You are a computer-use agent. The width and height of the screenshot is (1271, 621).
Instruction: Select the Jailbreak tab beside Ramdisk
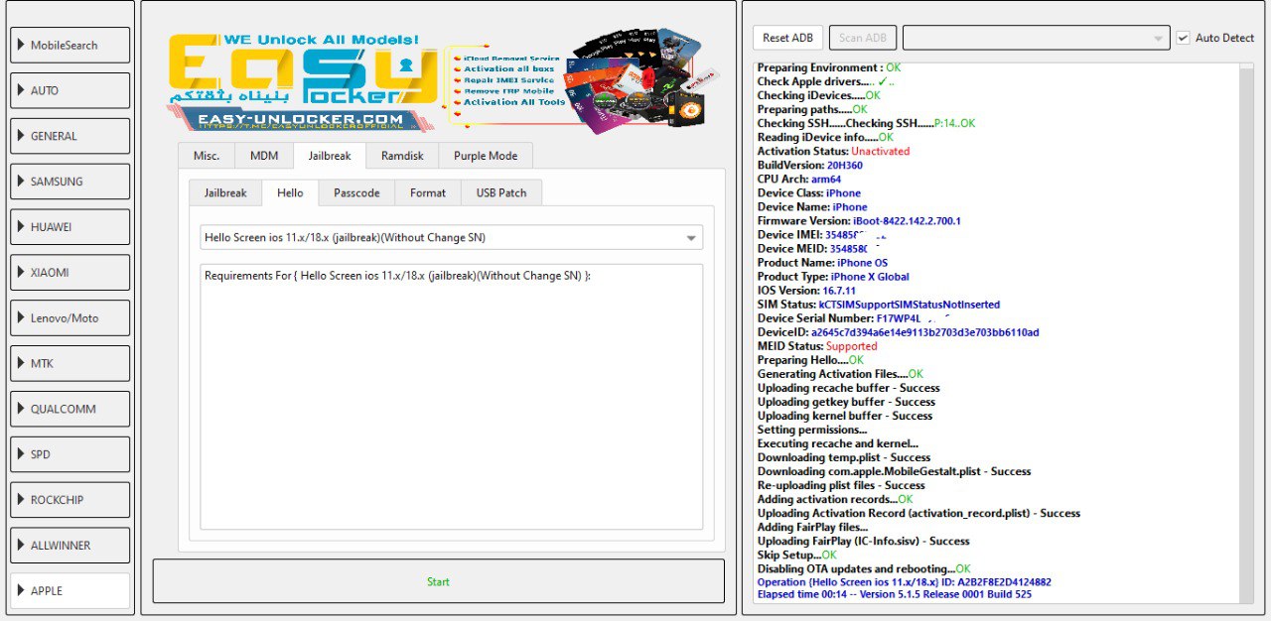click(330, 156)
